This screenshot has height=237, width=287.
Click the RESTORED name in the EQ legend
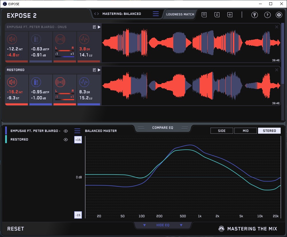[x=19, y=139]
